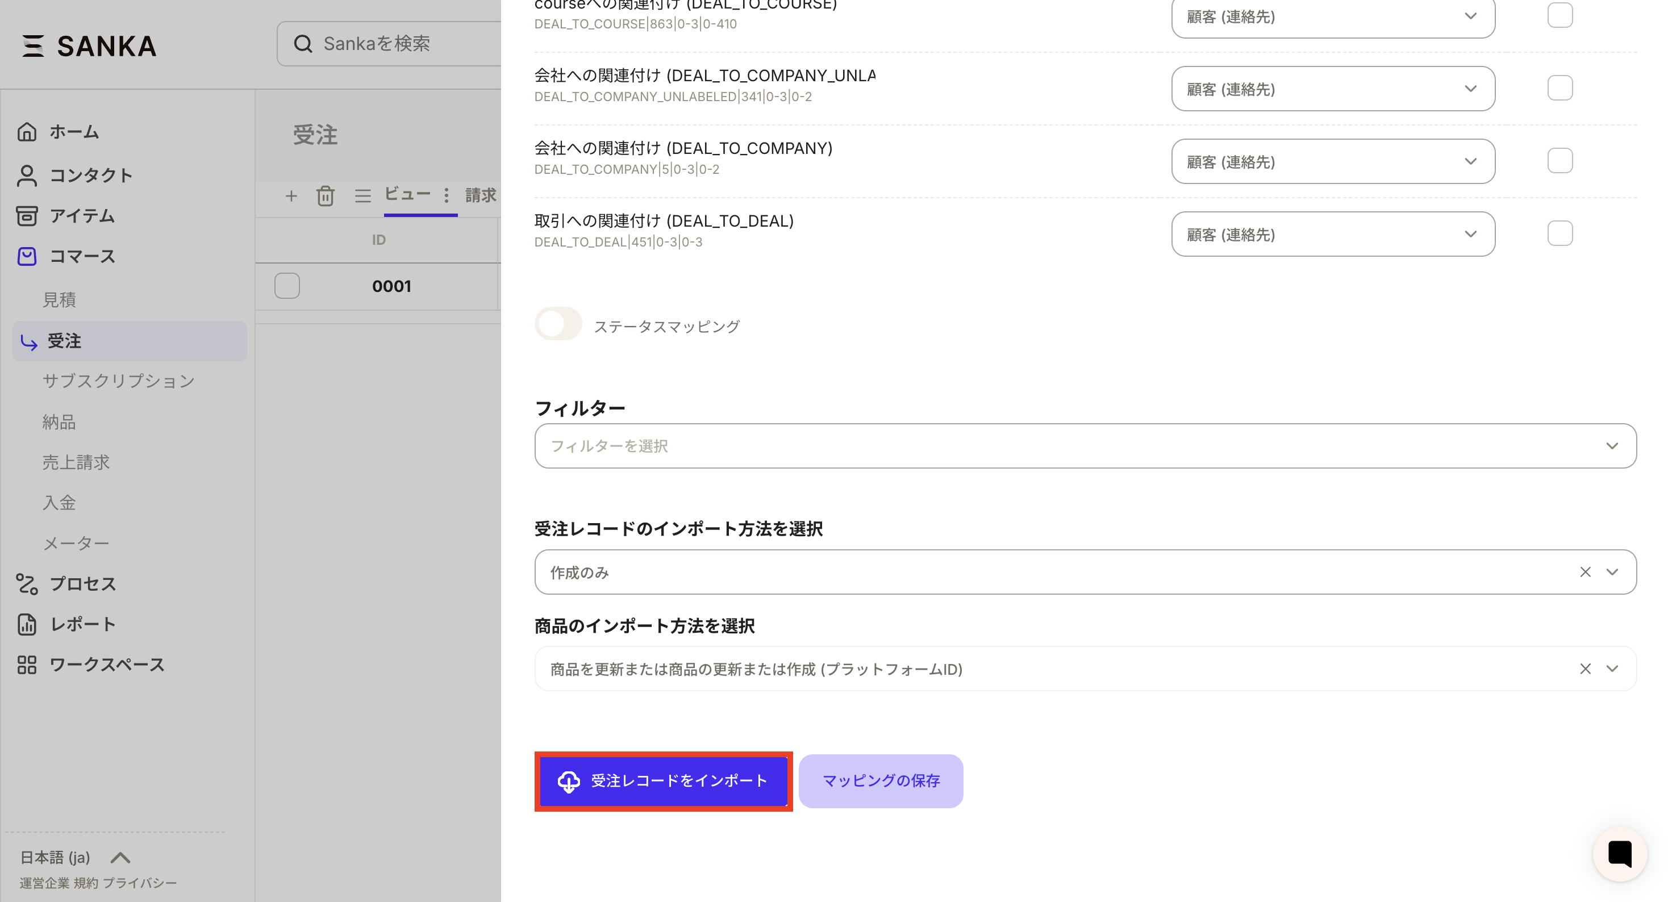Tick the checkbox for DEAL_TO_DEAL row
Screen dimensions: 1668x902
[x=1560, y=234]
